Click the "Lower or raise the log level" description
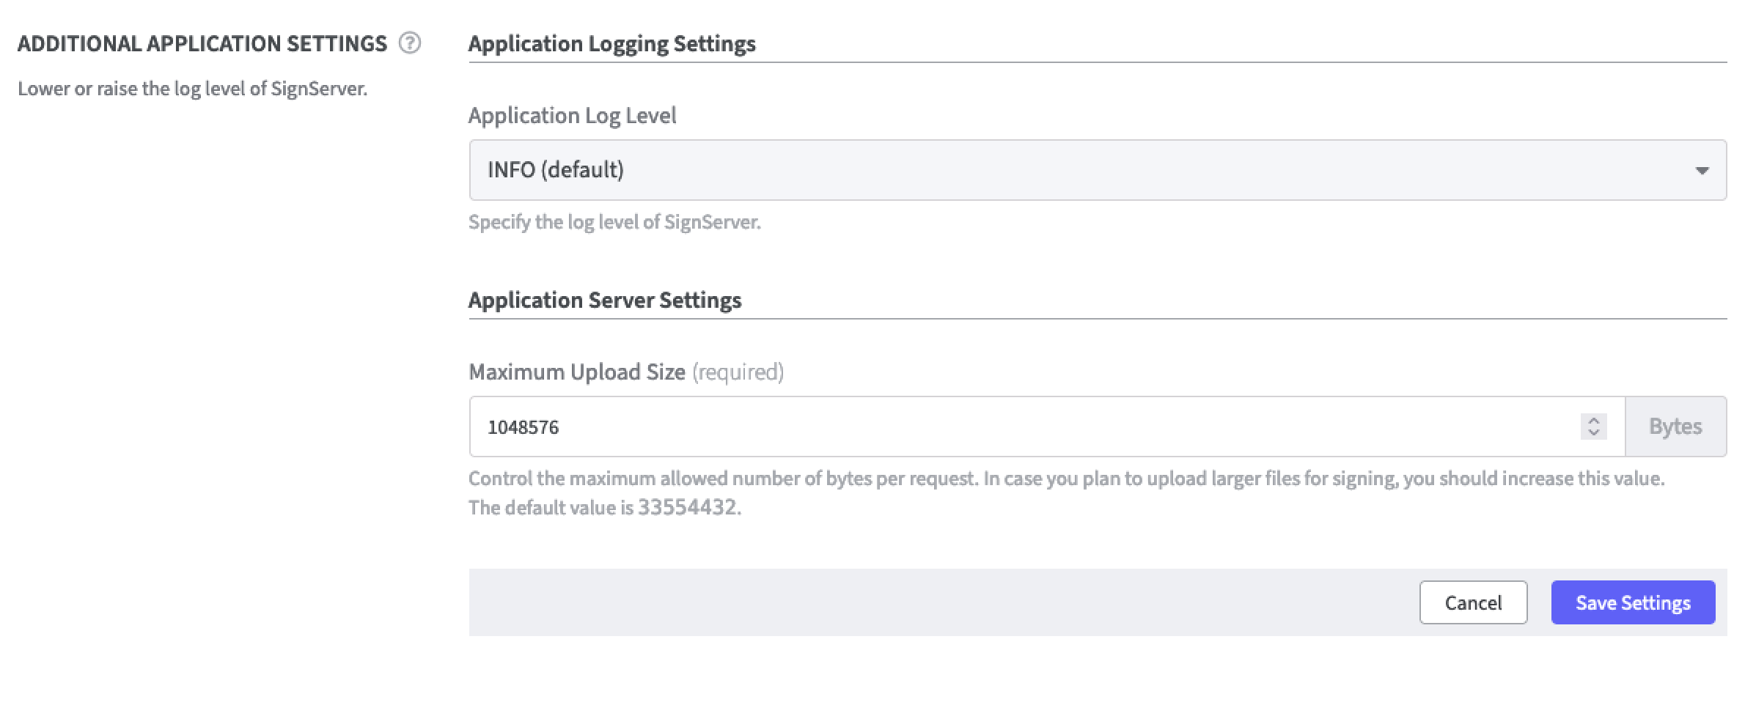1745x705 pixels. (192, 89)
